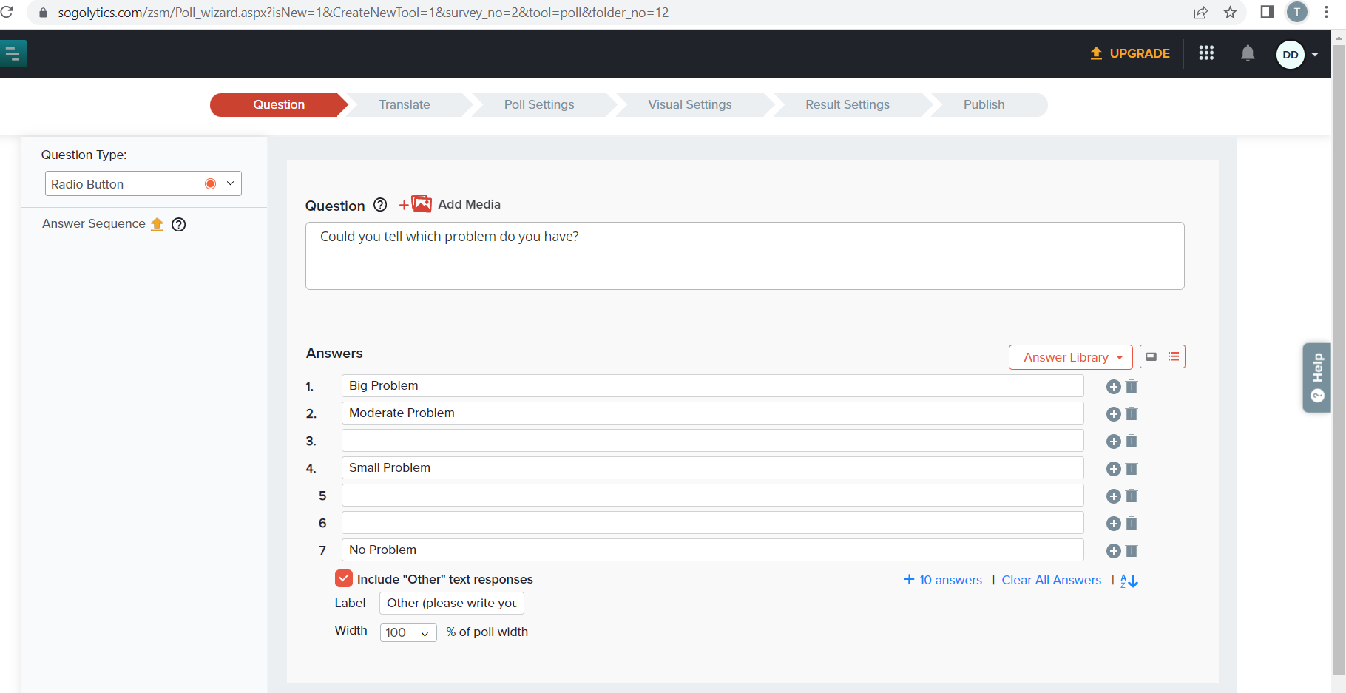The width and height of the screenshot is (1346, 693).
Task: Click the UPGRADE button
Action: 1130,53
